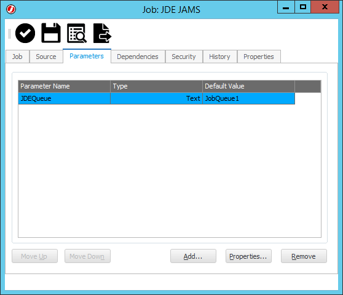
Task: Switch to the Job tab
Action: pos(17,57)
